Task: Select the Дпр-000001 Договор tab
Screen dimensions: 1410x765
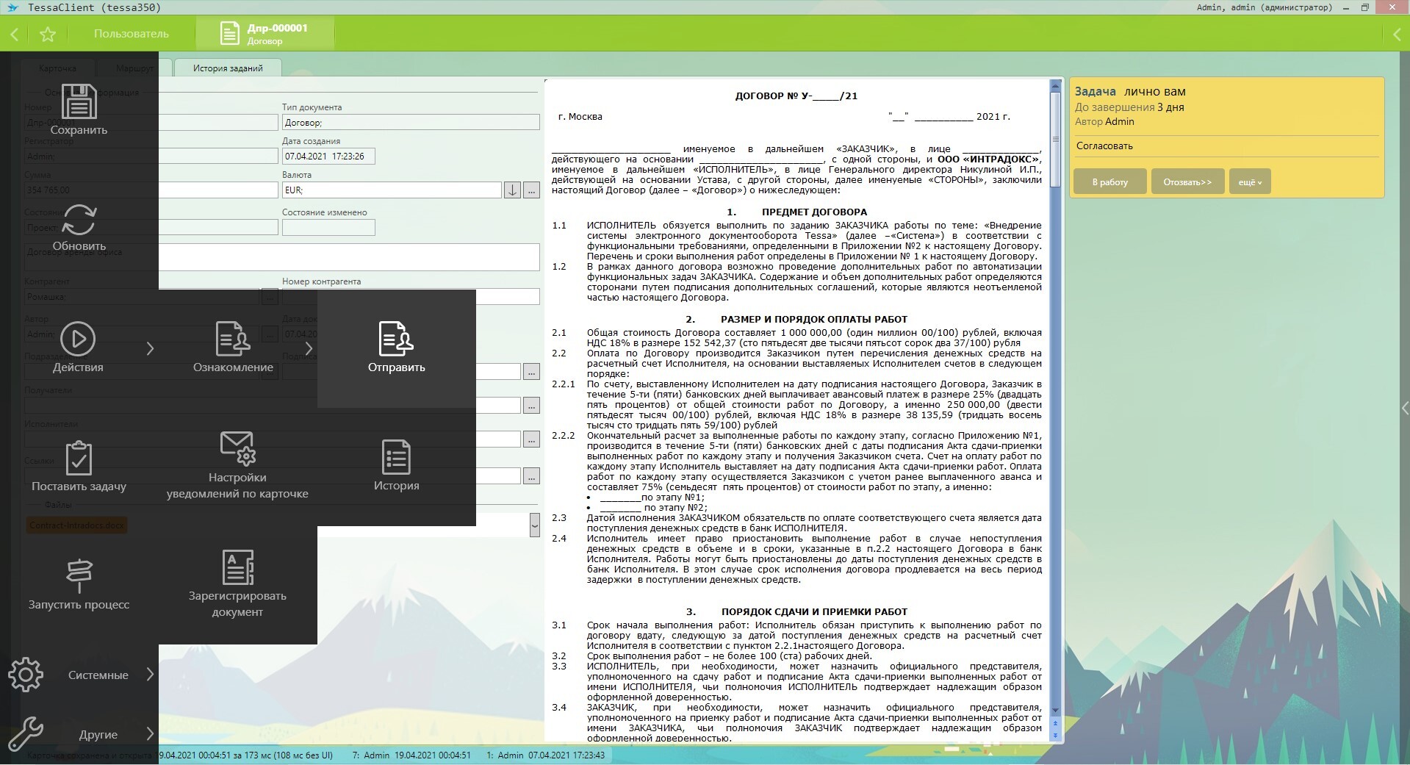Action: pyautogui.click(x=265, y=34)
